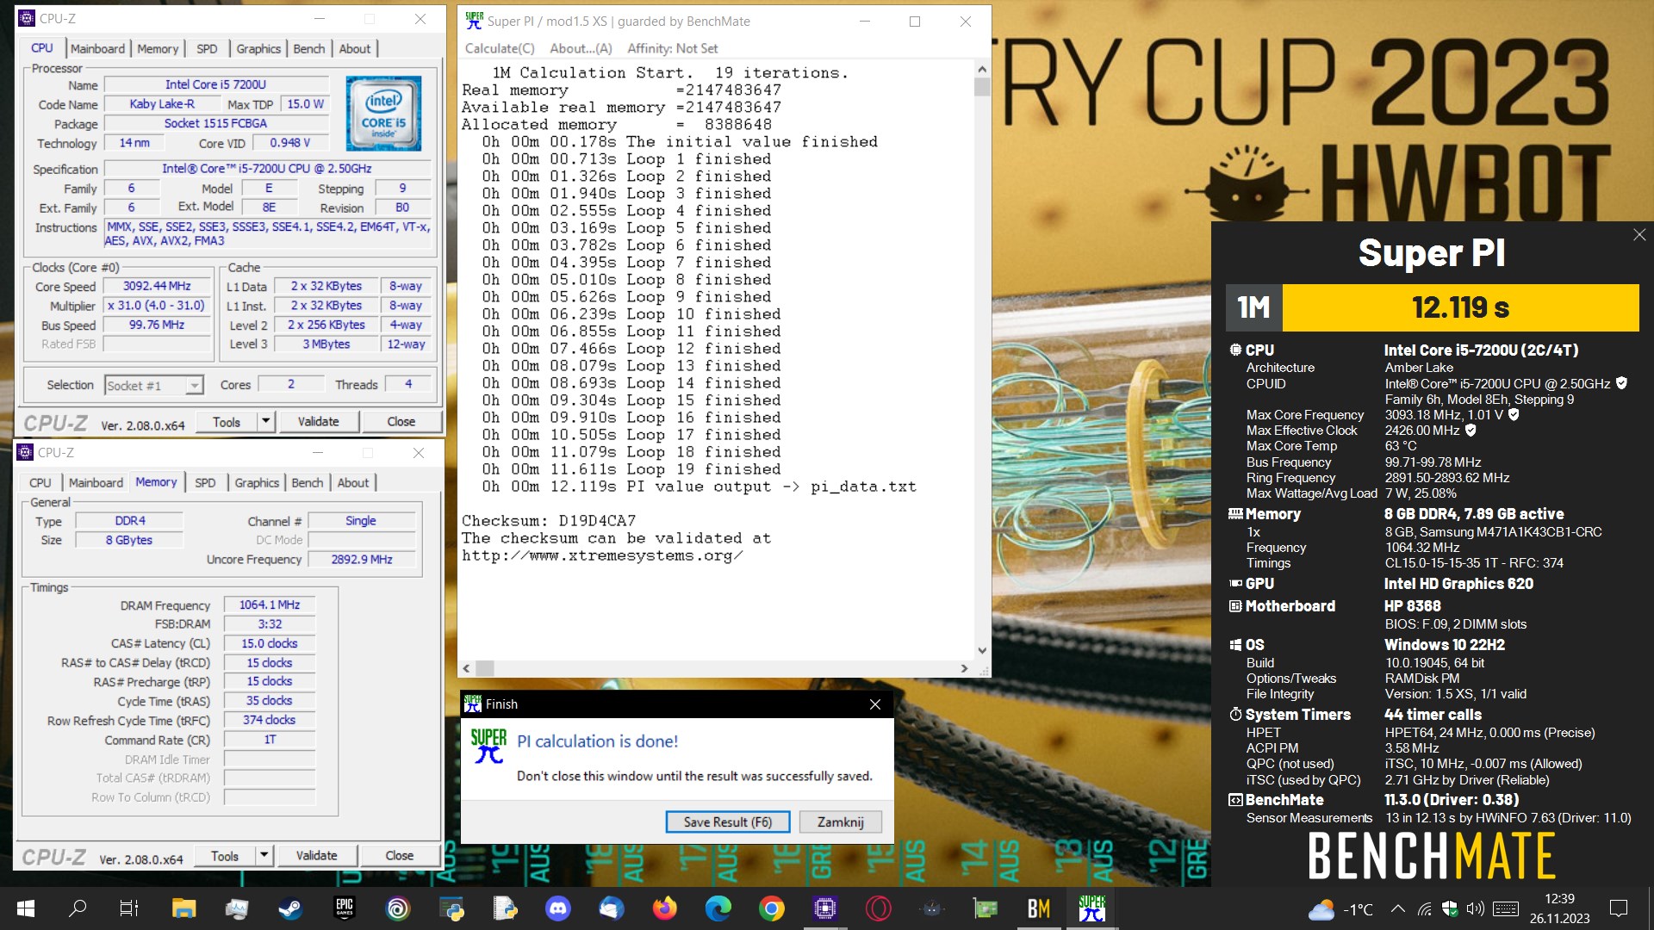Viewport: 1654px width, 930px height.
Task: Open the volume speaker tray icon
Action: pyautogui.click(x=1476, y=908)
